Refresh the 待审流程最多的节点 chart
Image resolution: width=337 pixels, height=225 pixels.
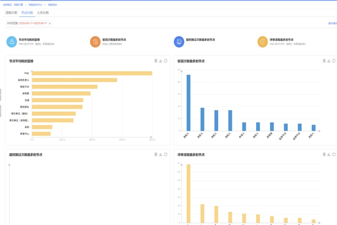tap(334, 155)
